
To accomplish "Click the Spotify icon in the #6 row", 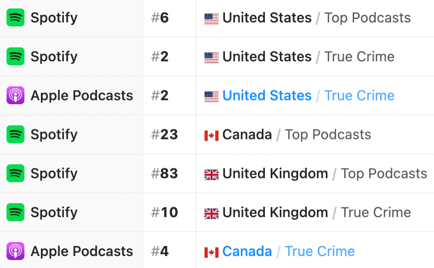I will click(x=15, y=18).
